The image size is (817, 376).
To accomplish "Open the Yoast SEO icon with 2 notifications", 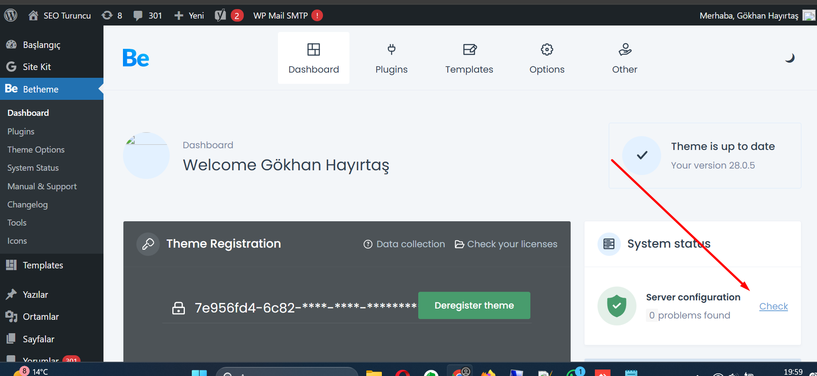I will coord(229,16).
